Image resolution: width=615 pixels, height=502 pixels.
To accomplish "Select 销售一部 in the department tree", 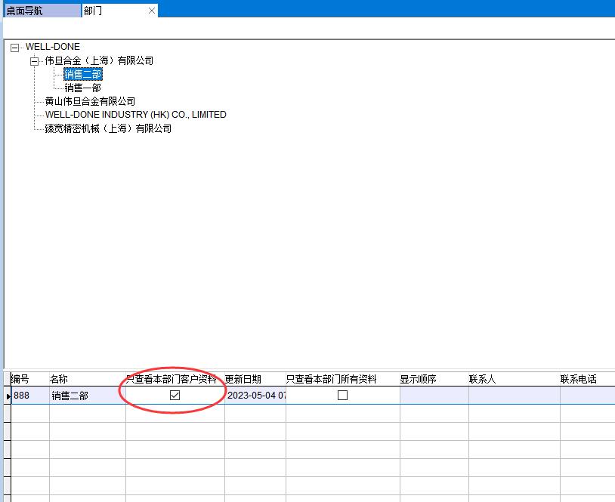I will click(x=82, y=88).
